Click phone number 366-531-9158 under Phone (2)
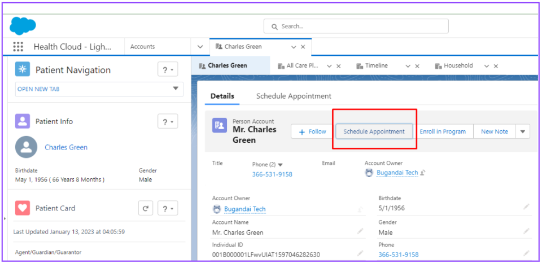 [272, 174]
